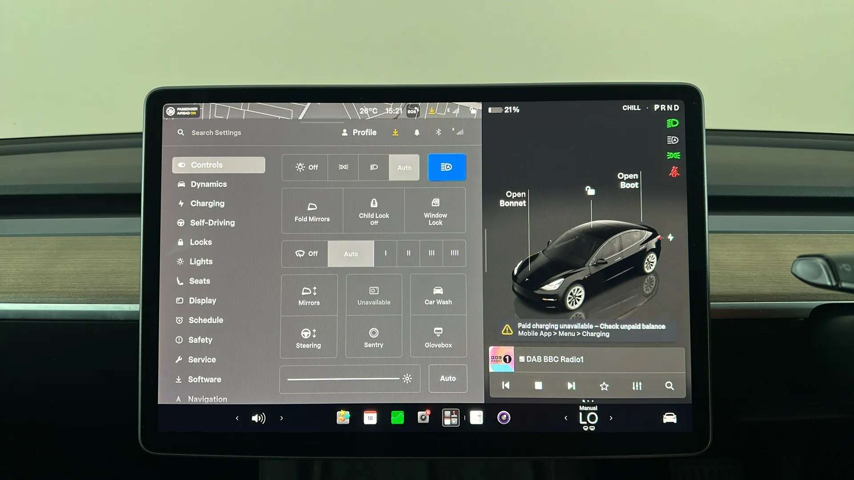
Task: Open the Locks settings section
Action: pos(194,242)
